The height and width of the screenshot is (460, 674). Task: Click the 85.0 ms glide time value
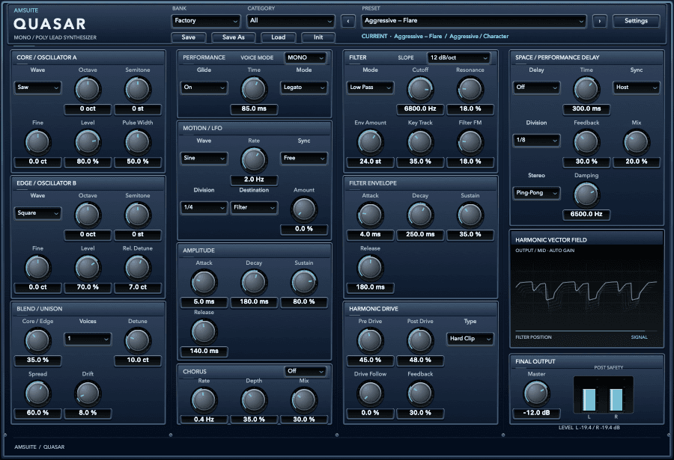coord(254,109)
